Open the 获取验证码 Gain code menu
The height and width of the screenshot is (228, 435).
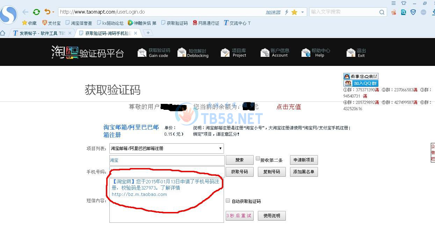(x=154, y=53)
